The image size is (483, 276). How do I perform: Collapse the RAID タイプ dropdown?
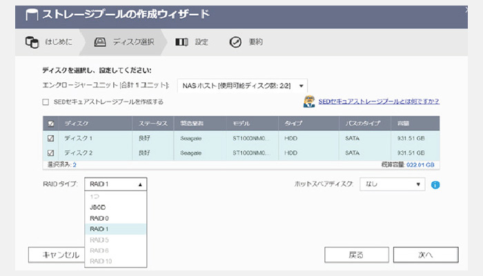pos(116,184)
